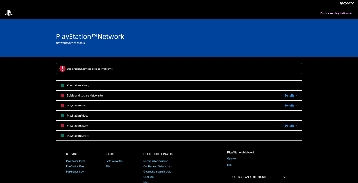Click the green status dot beside PlayStation Direct

(62, 136)
